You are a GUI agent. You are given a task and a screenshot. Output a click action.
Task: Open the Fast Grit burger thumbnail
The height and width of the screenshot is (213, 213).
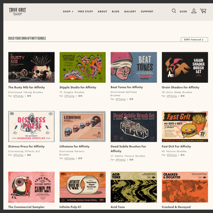(185, 126)
